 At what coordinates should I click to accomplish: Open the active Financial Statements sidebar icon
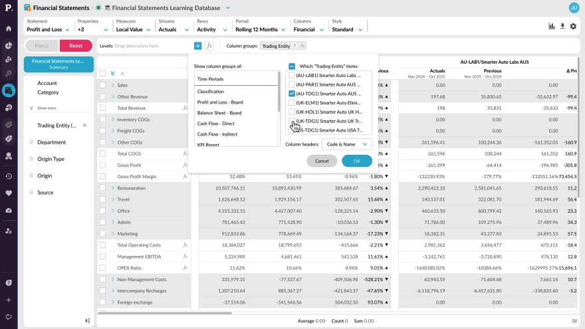pyautogui.click(x=9, y=90)
